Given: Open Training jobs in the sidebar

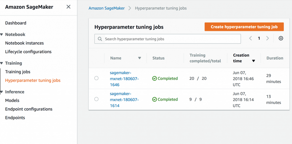Looking at the screenshot, I should click(18, 72).
